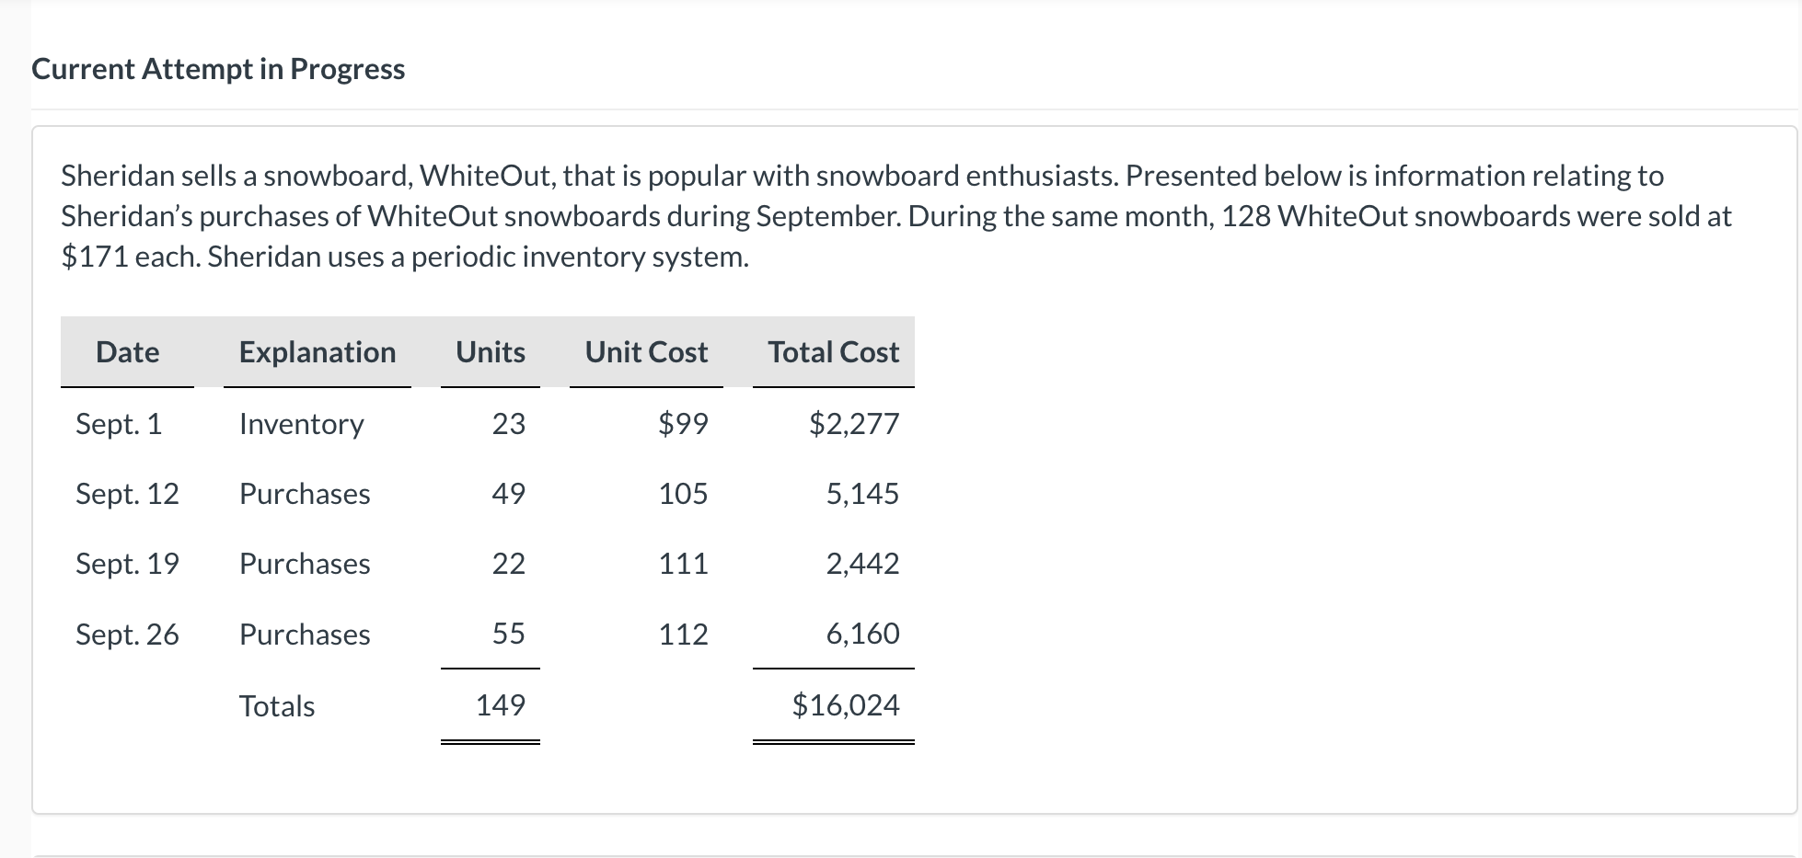Click the Sept. 19 date cell
This screenshot has height=858, width=1802.
[x=127, y=564]
